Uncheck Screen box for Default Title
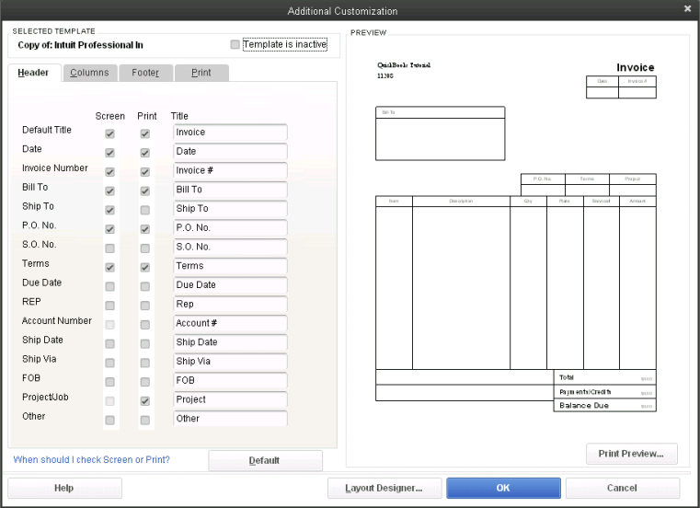This screenshot has width=700, height=508. [109, 133]
